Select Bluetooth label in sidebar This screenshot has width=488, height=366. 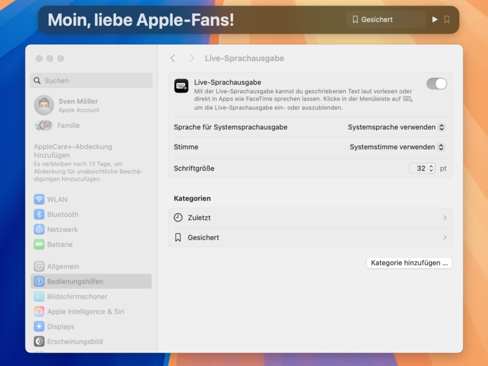click(x=63, y=214)
